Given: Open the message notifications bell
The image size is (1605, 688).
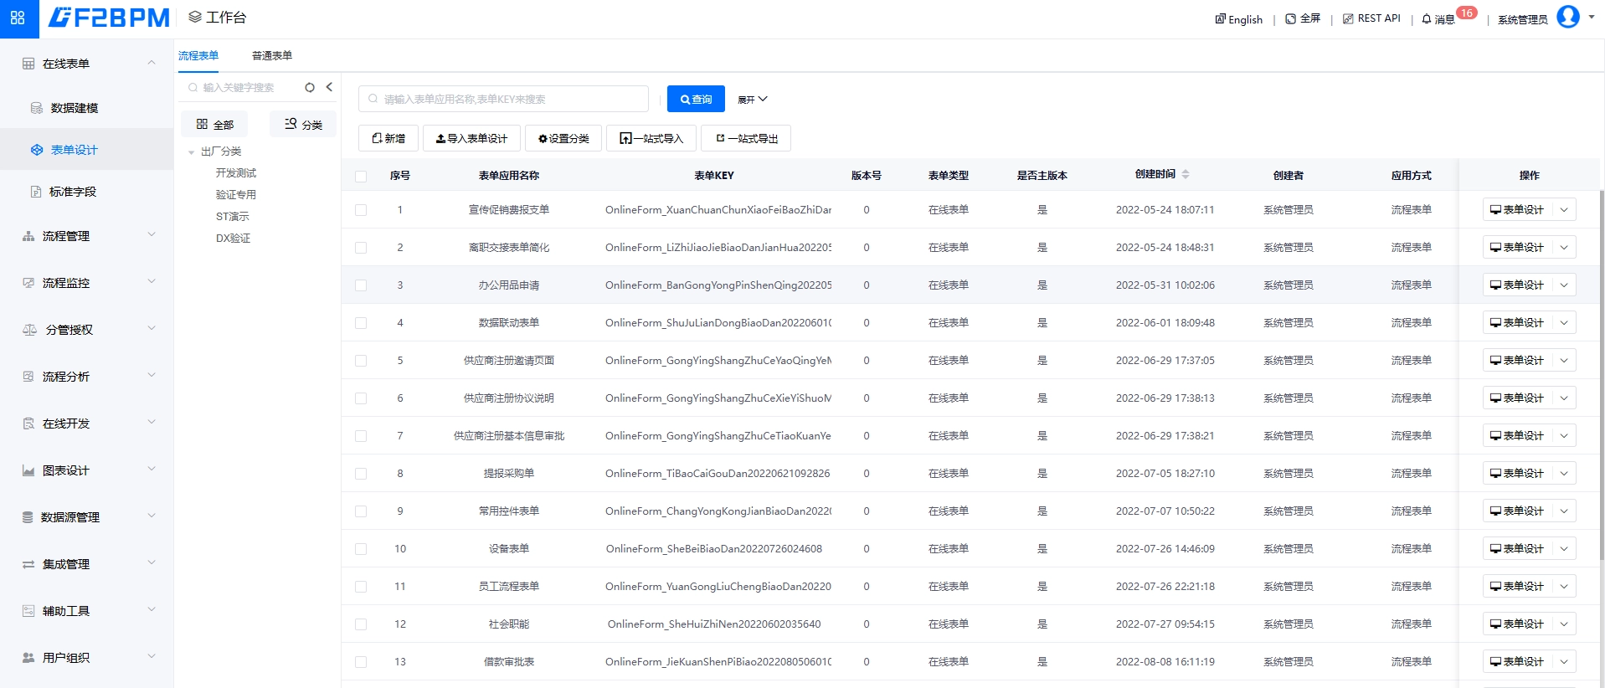Looking at the screenshot, I should pos(1427,19).
